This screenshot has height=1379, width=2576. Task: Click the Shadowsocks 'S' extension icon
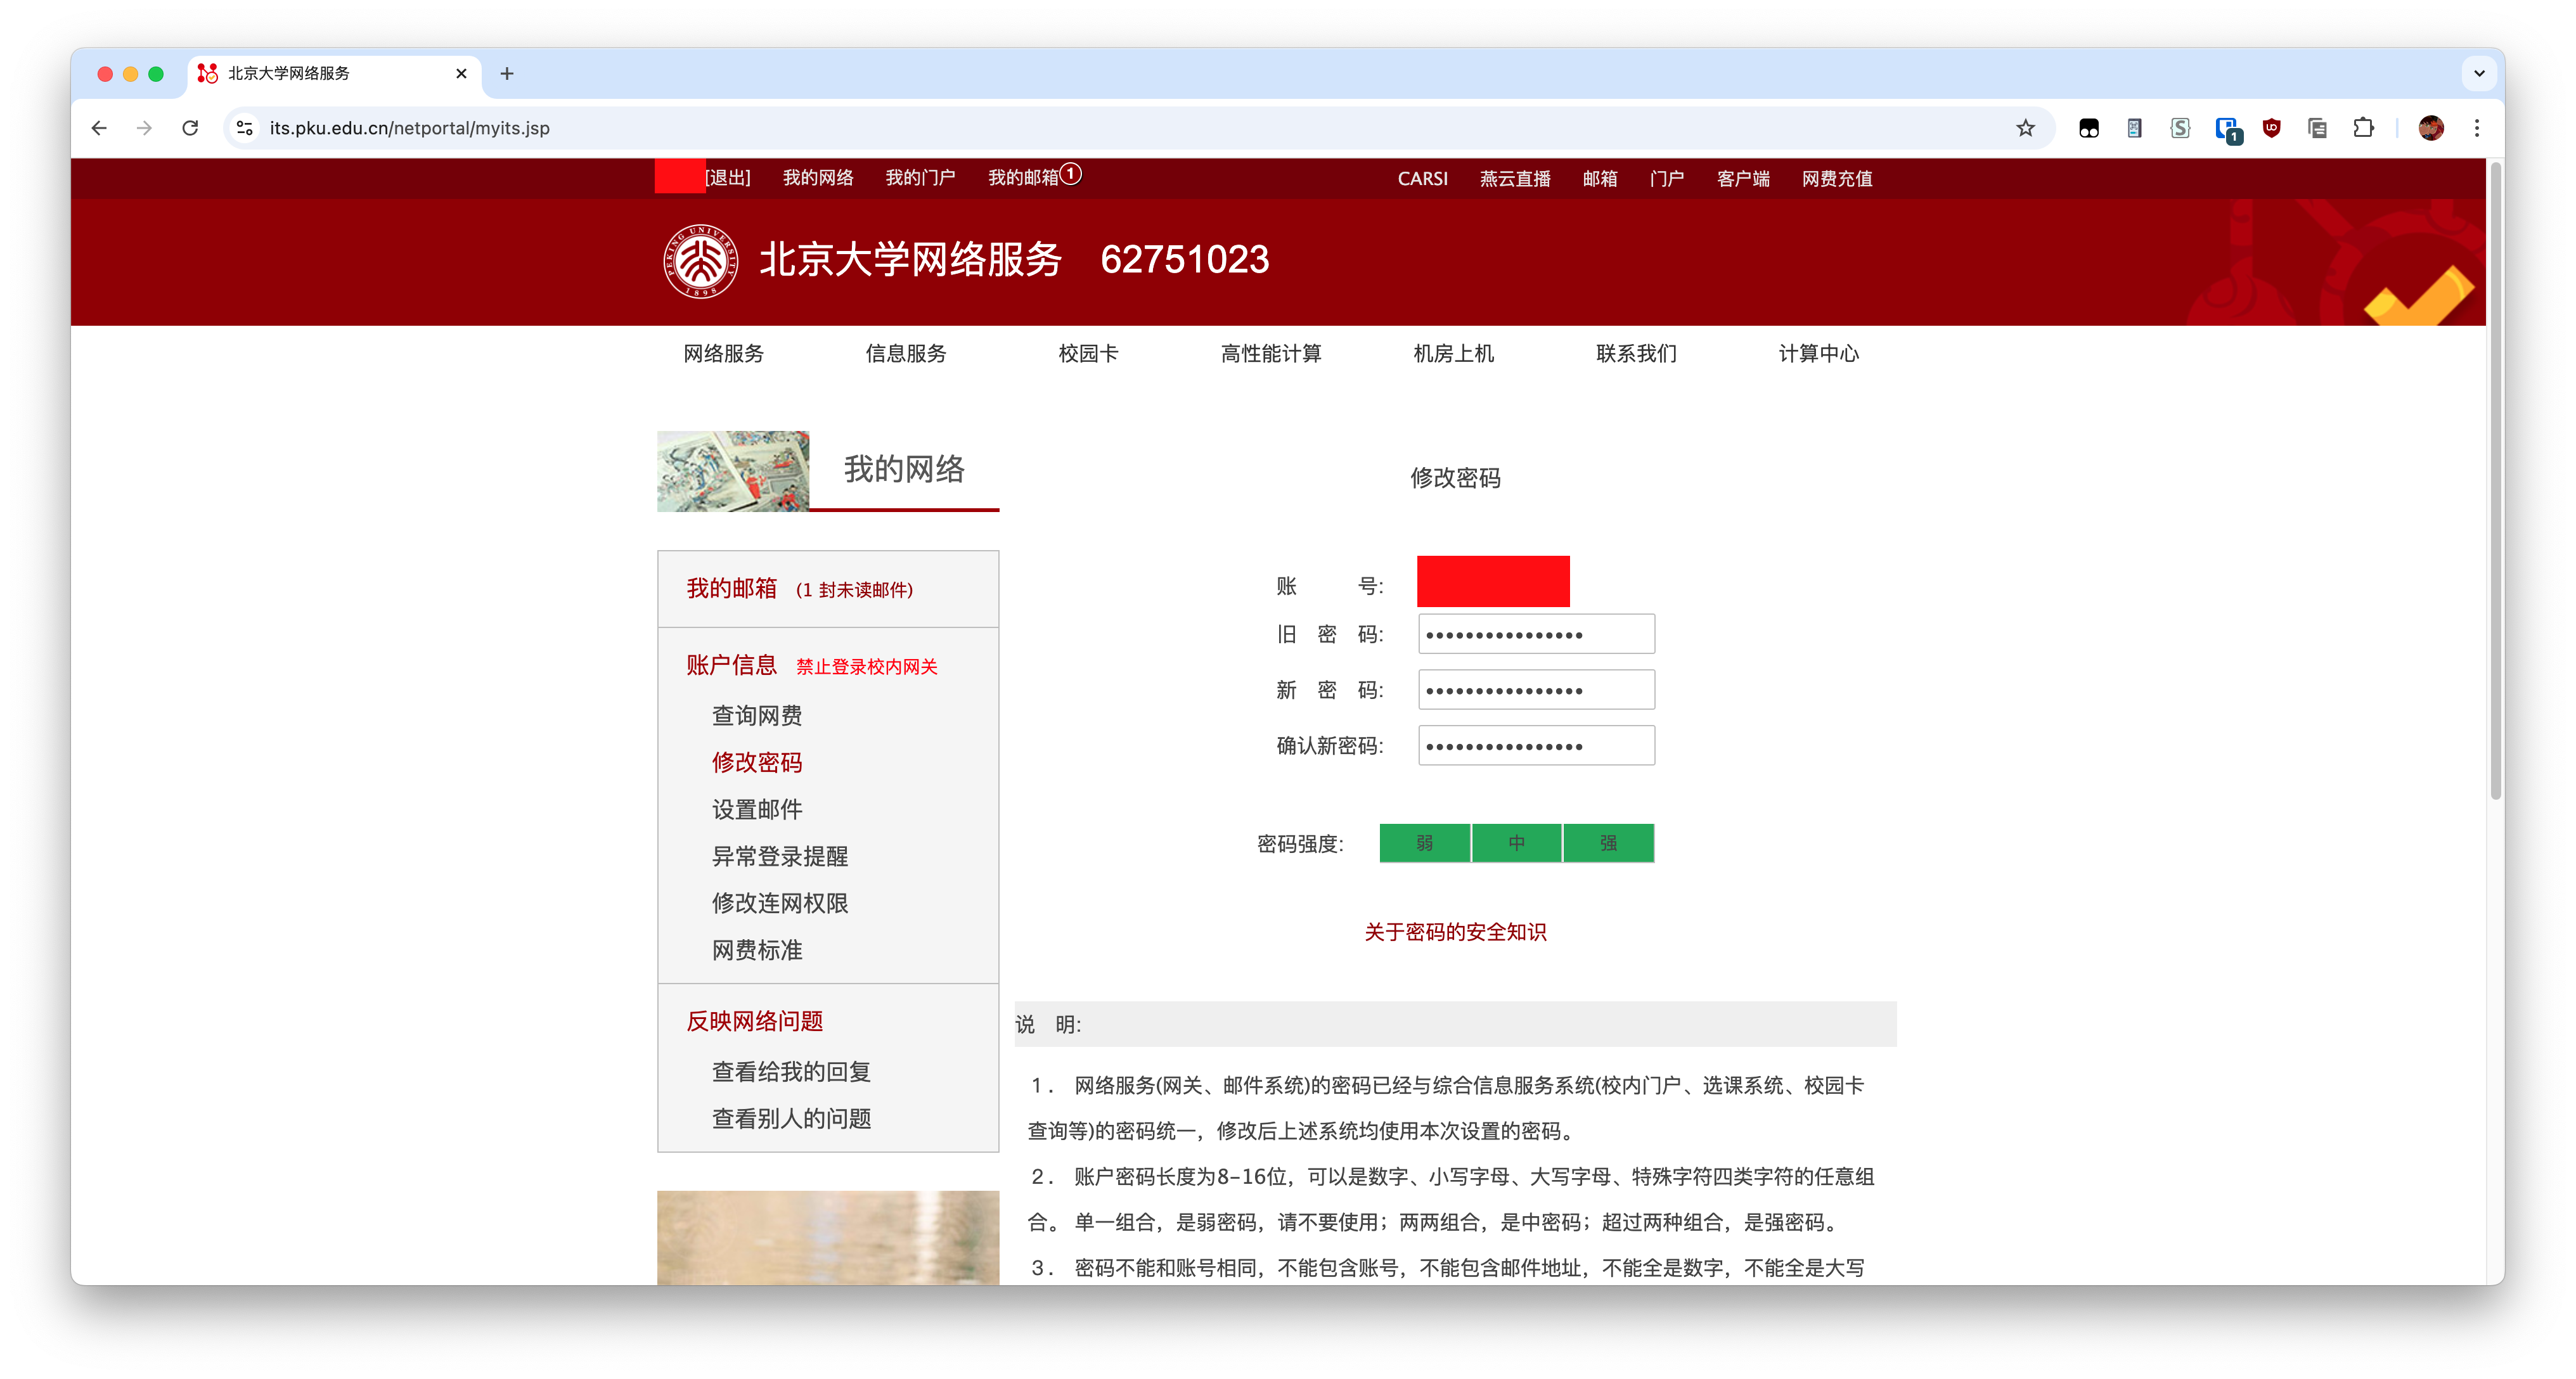tap(2180, 128)
